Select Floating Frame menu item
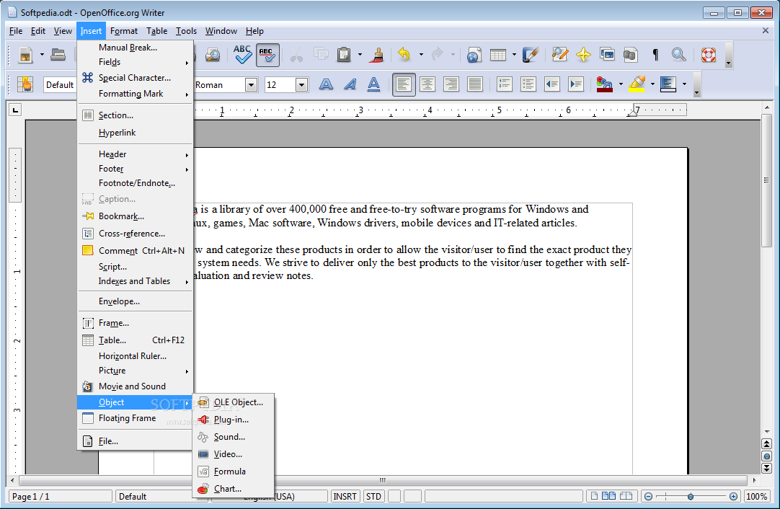The image size is (780, 509). point(135,418)
